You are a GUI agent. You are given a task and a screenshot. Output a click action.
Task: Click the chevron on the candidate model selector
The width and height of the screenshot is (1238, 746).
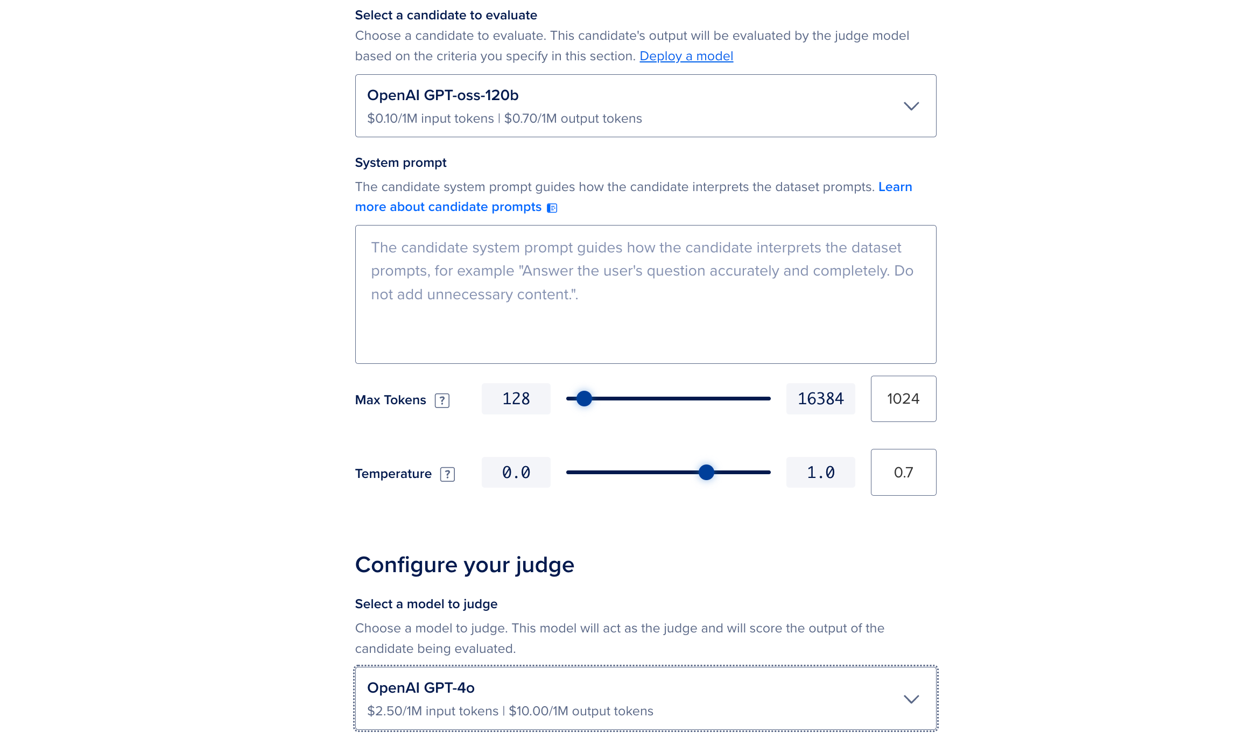[x=911, y=105]
